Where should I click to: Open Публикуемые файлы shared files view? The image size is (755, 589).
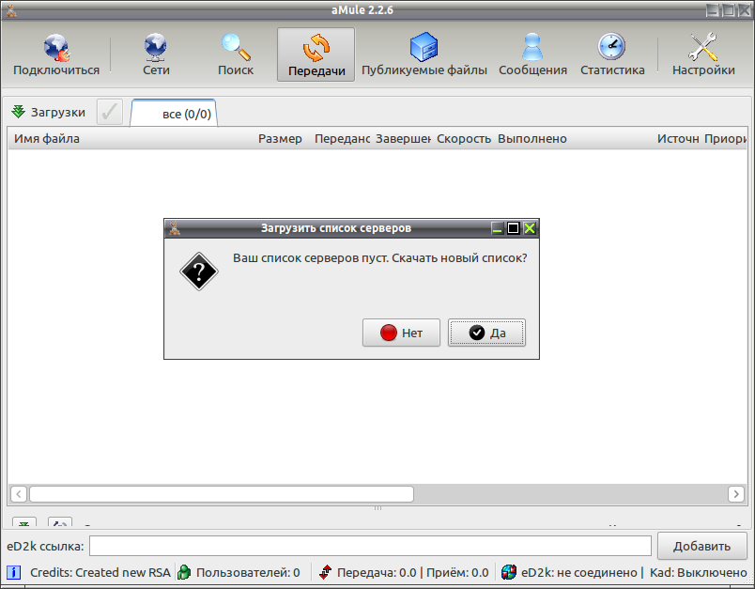424,54
